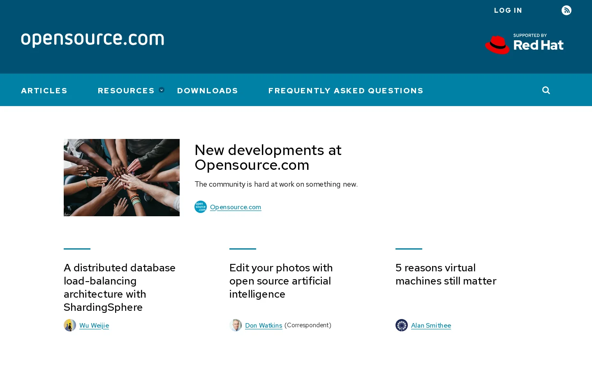Go to the Downloads page
Screen dimensions: 592x370
click(208, 90)
